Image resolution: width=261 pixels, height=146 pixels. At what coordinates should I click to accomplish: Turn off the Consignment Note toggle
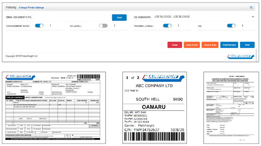[x=39, y=26]
